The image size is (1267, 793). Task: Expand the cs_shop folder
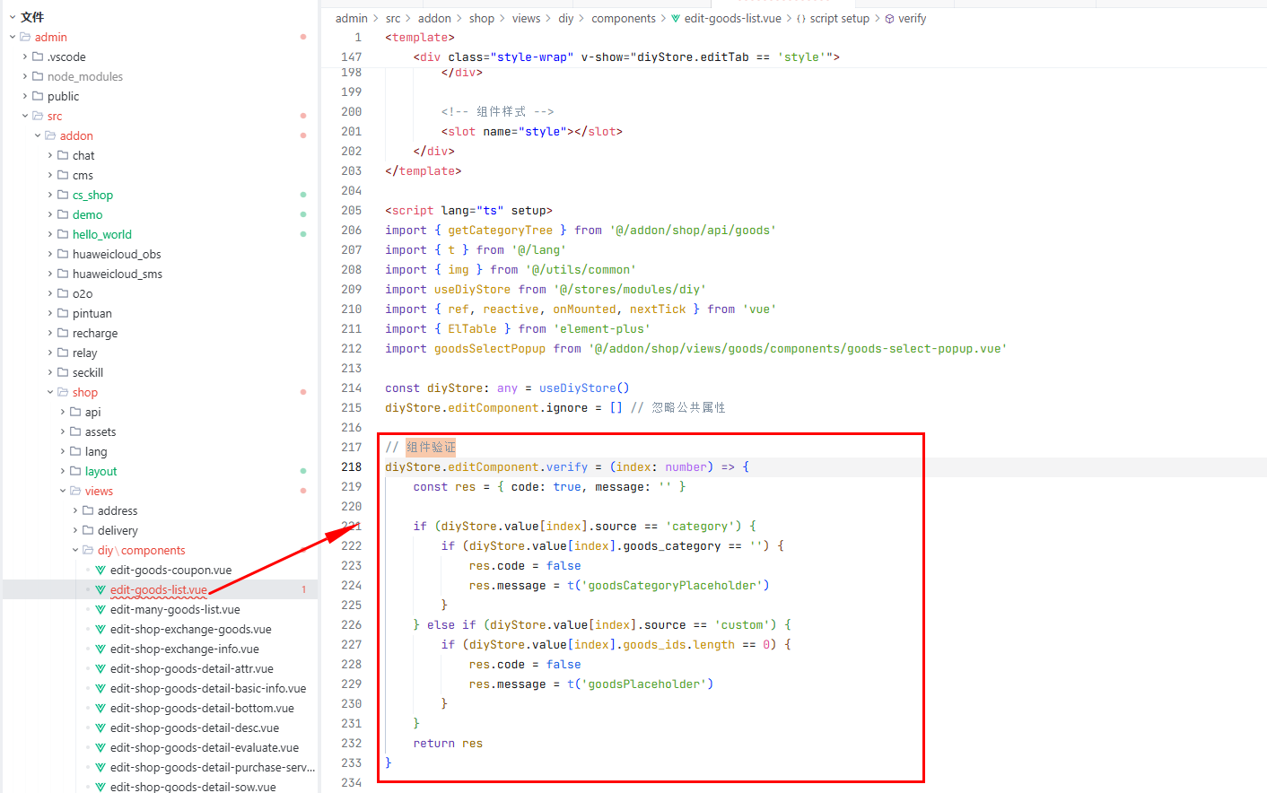click(x=50, y=196)
